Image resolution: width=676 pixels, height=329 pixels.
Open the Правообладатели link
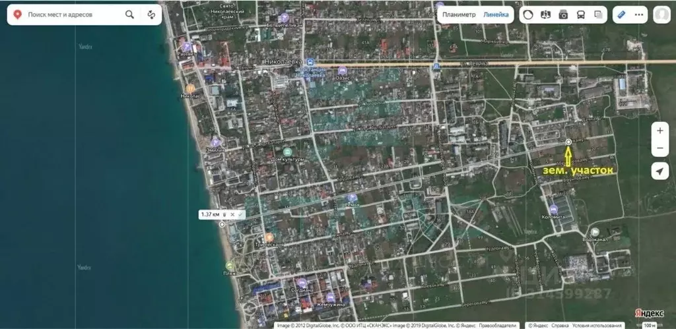pyautogui.click(x=498, y=326)
